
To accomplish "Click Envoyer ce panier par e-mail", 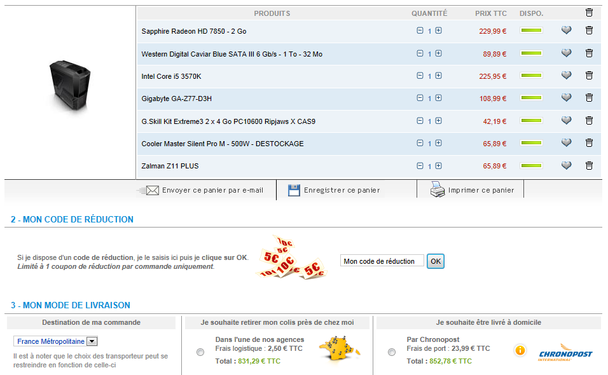I will pyautogui.click(x=202, y=190).
